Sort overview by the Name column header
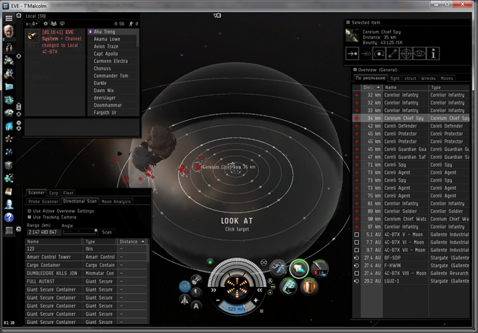This screenshot has height=333, width=478. point(405,87)
